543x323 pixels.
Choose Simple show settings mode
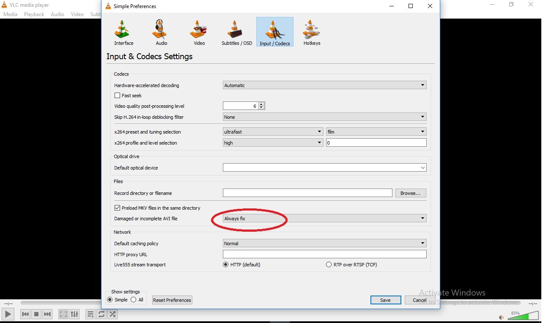coord(110,300)
